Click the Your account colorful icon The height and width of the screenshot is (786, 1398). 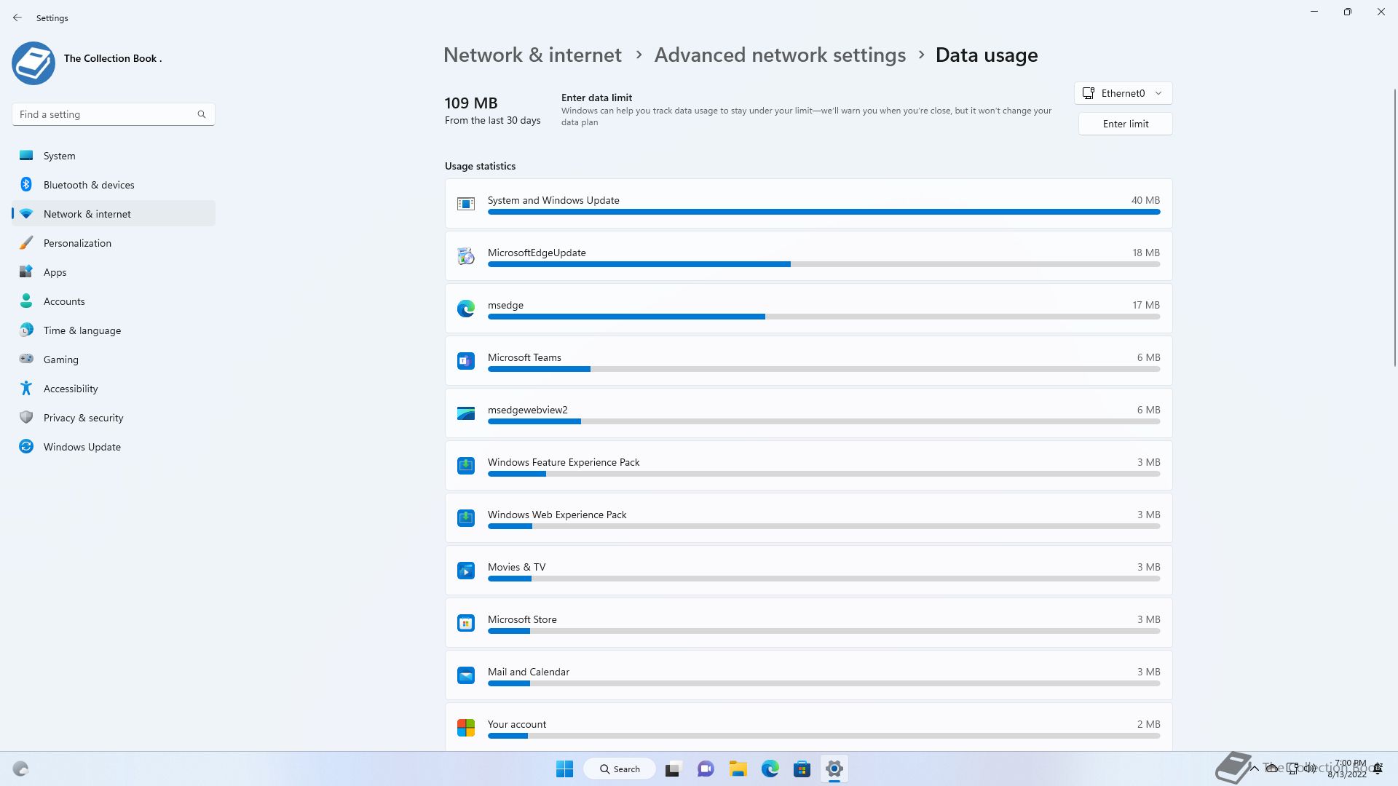click(466, 728)
